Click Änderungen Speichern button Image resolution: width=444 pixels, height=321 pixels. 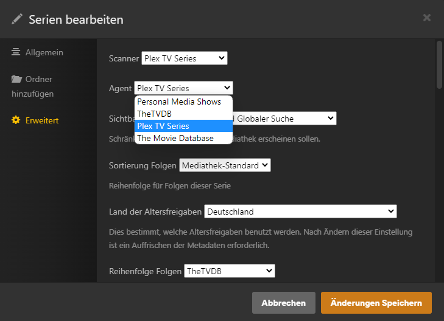[x=376, y=303]
